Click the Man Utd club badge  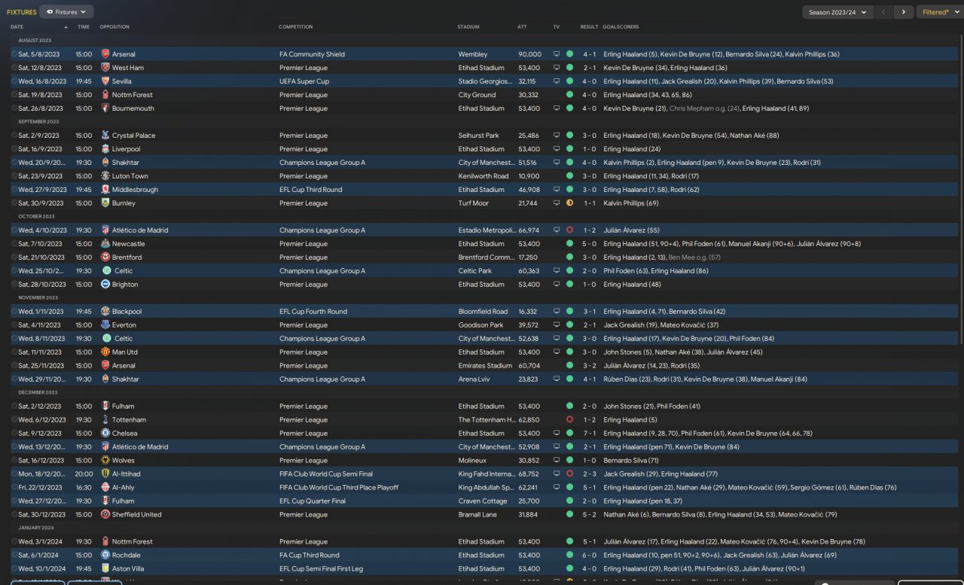point(105,352)
